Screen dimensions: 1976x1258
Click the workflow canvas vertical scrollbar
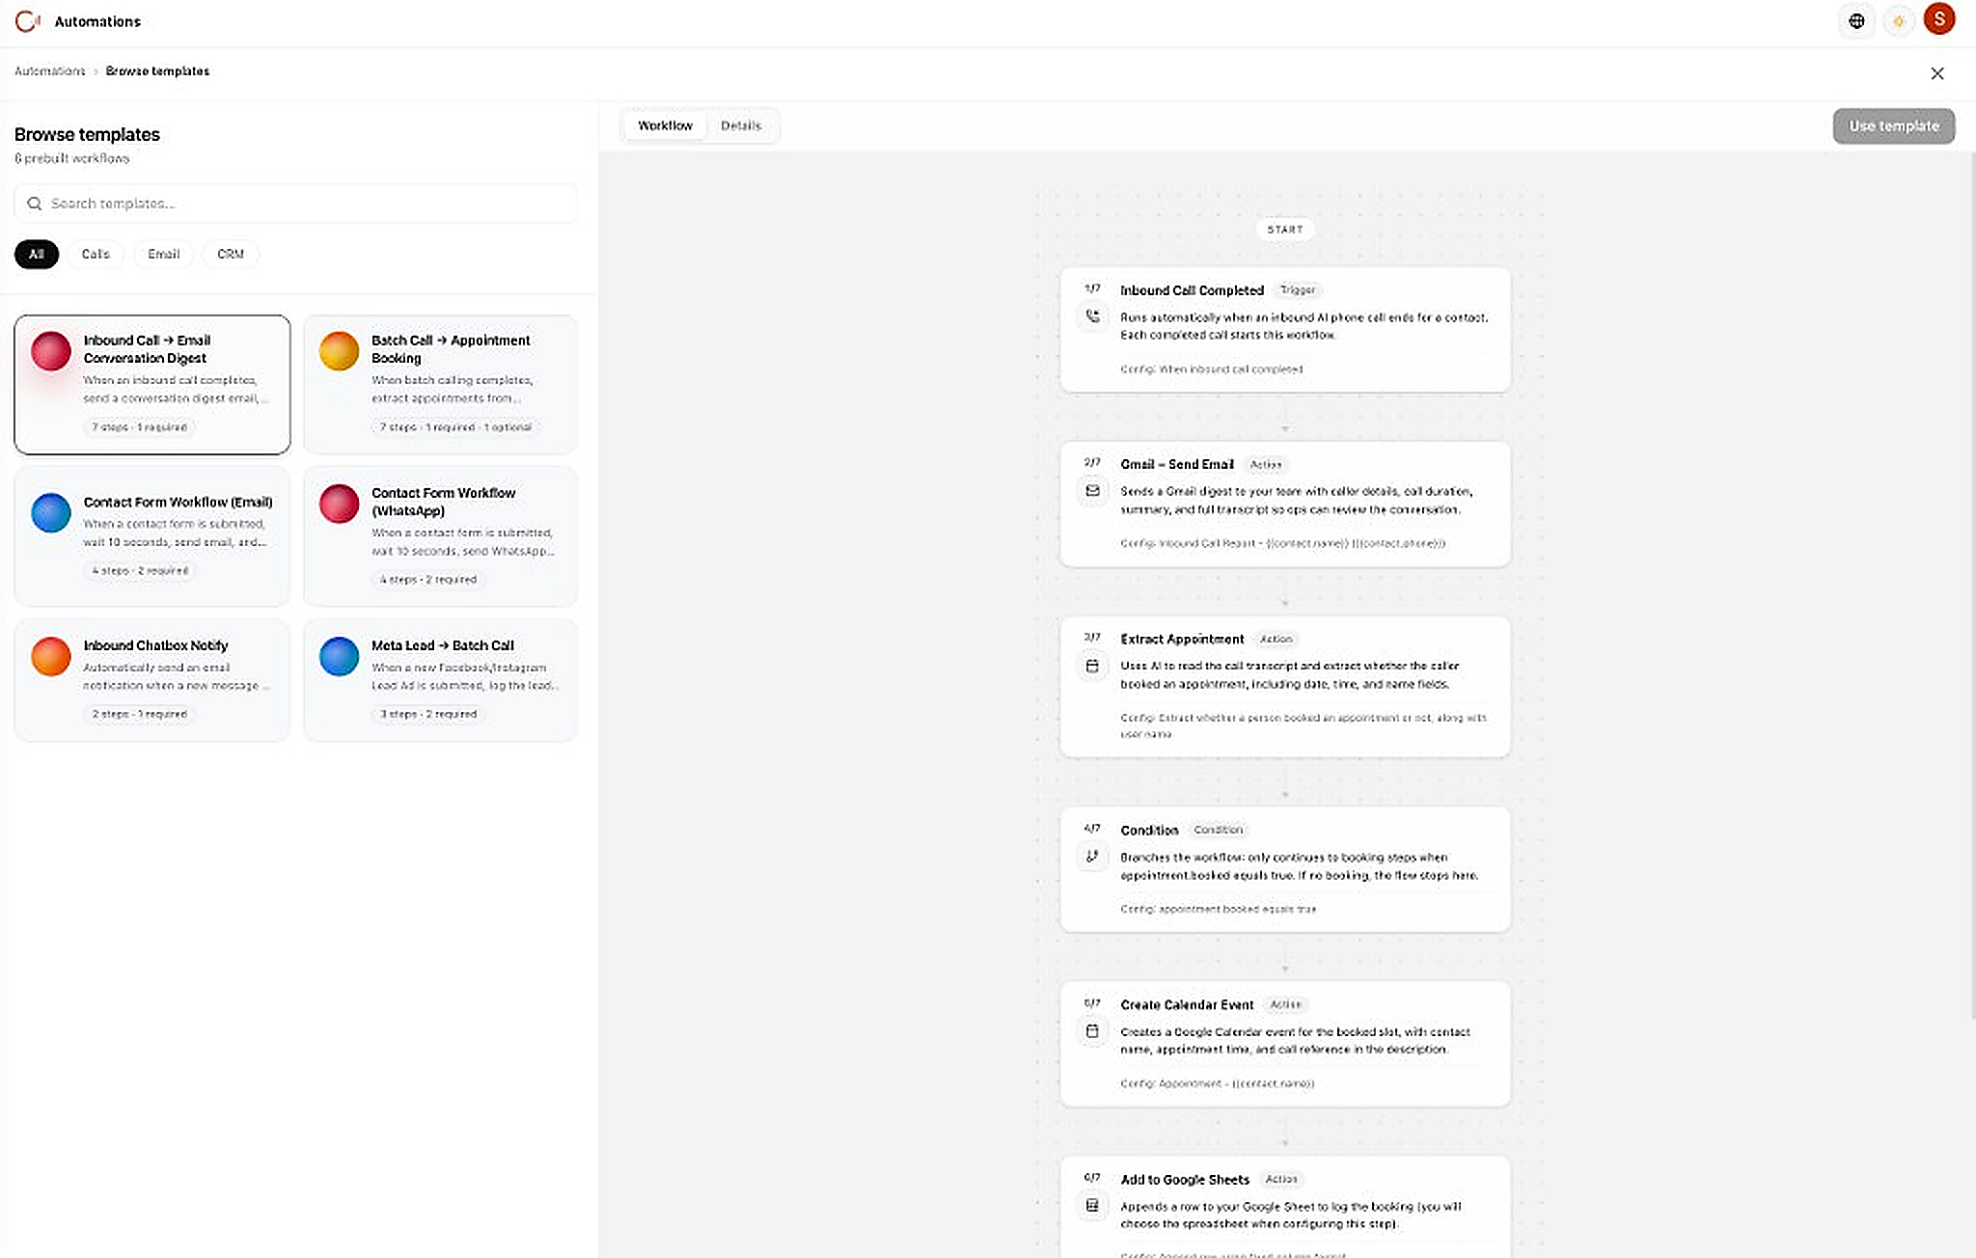pos(1972,585)
